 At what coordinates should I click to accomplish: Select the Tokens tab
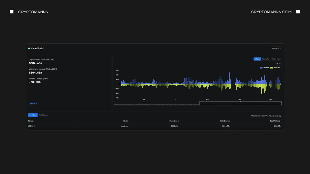pyautogui.click(x=33, y=115)
